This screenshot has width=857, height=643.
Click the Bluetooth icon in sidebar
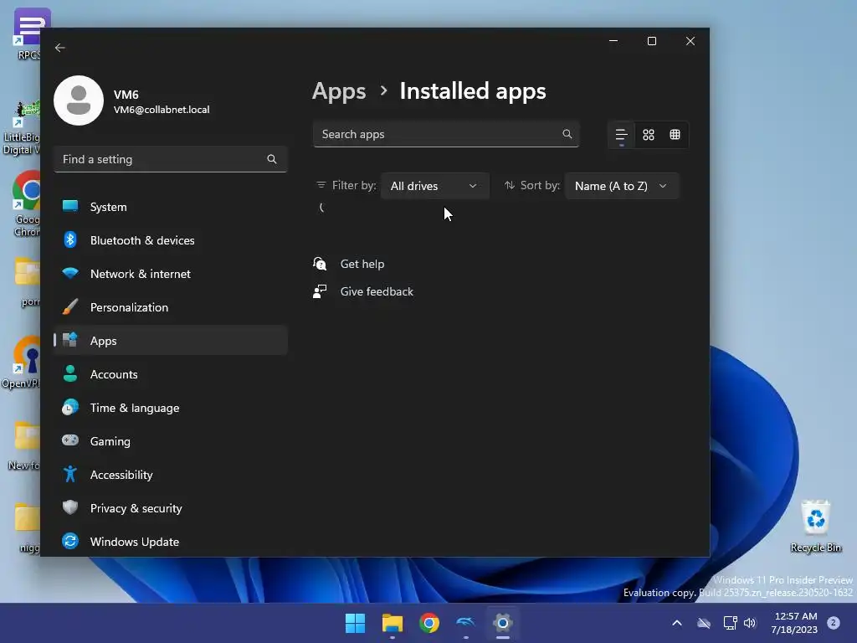[70, 239]
